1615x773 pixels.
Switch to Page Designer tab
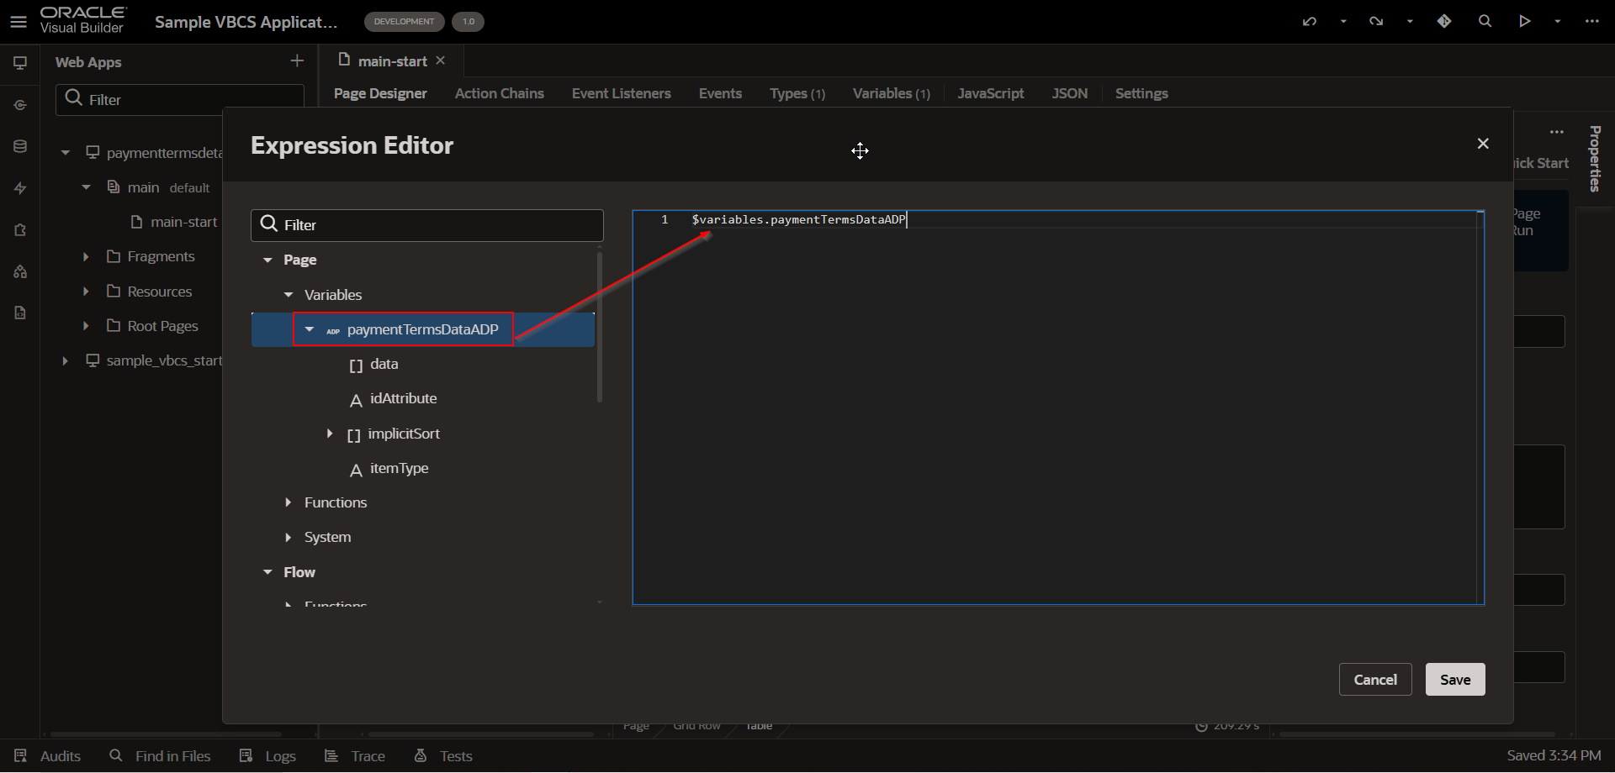pyautogui.click(x=380, y=93)
